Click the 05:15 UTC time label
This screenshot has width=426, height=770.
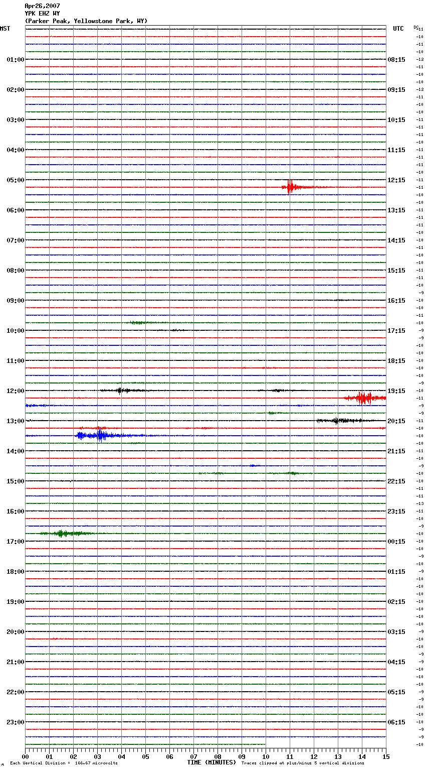pyautogui.click(x=396, y=692)
